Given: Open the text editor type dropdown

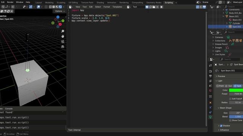Looking at the screenshot, I should [x=71, y=7].
